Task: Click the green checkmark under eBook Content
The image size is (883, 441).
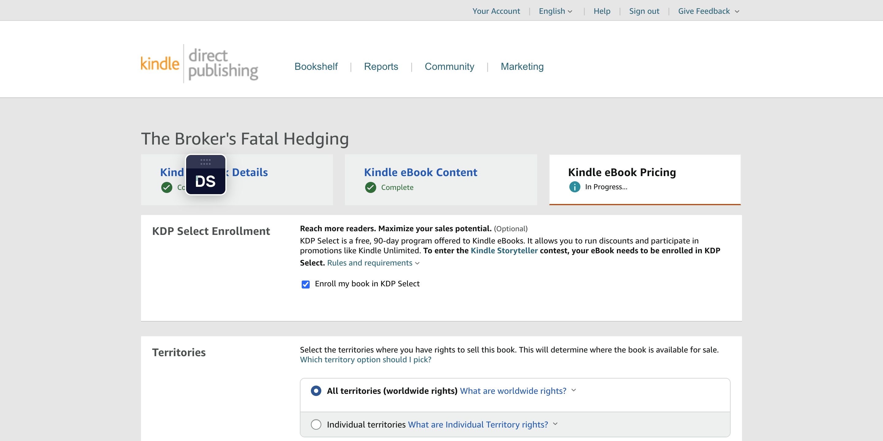Action: click(370, 187)
